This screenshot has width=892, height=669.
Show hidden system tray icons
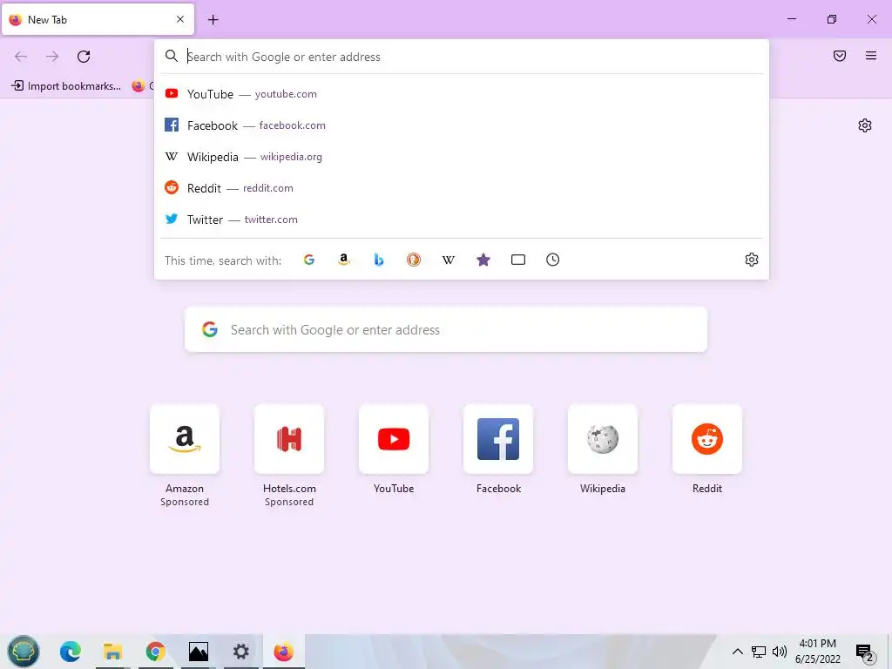click(737, 652)
